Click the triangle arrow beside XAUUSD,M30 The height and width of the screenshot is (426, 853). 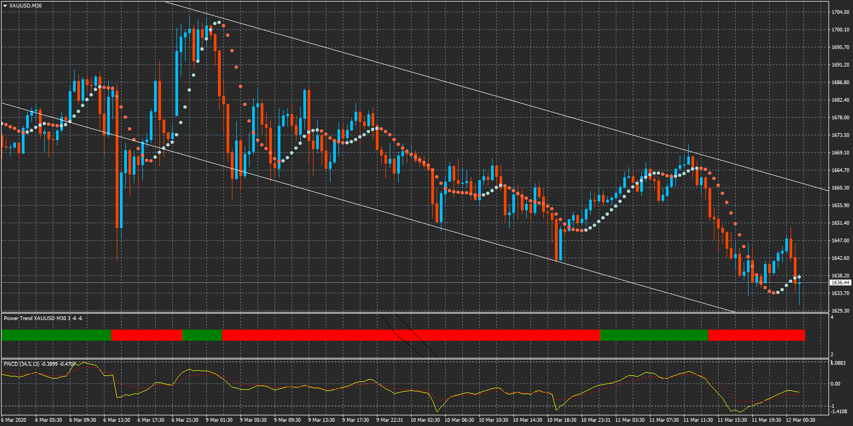5,6
